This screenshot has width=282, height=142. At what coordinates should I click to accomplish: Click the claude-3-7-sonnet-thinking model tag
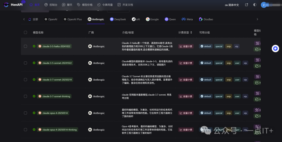pyautogui.click(x=54, y=96)
